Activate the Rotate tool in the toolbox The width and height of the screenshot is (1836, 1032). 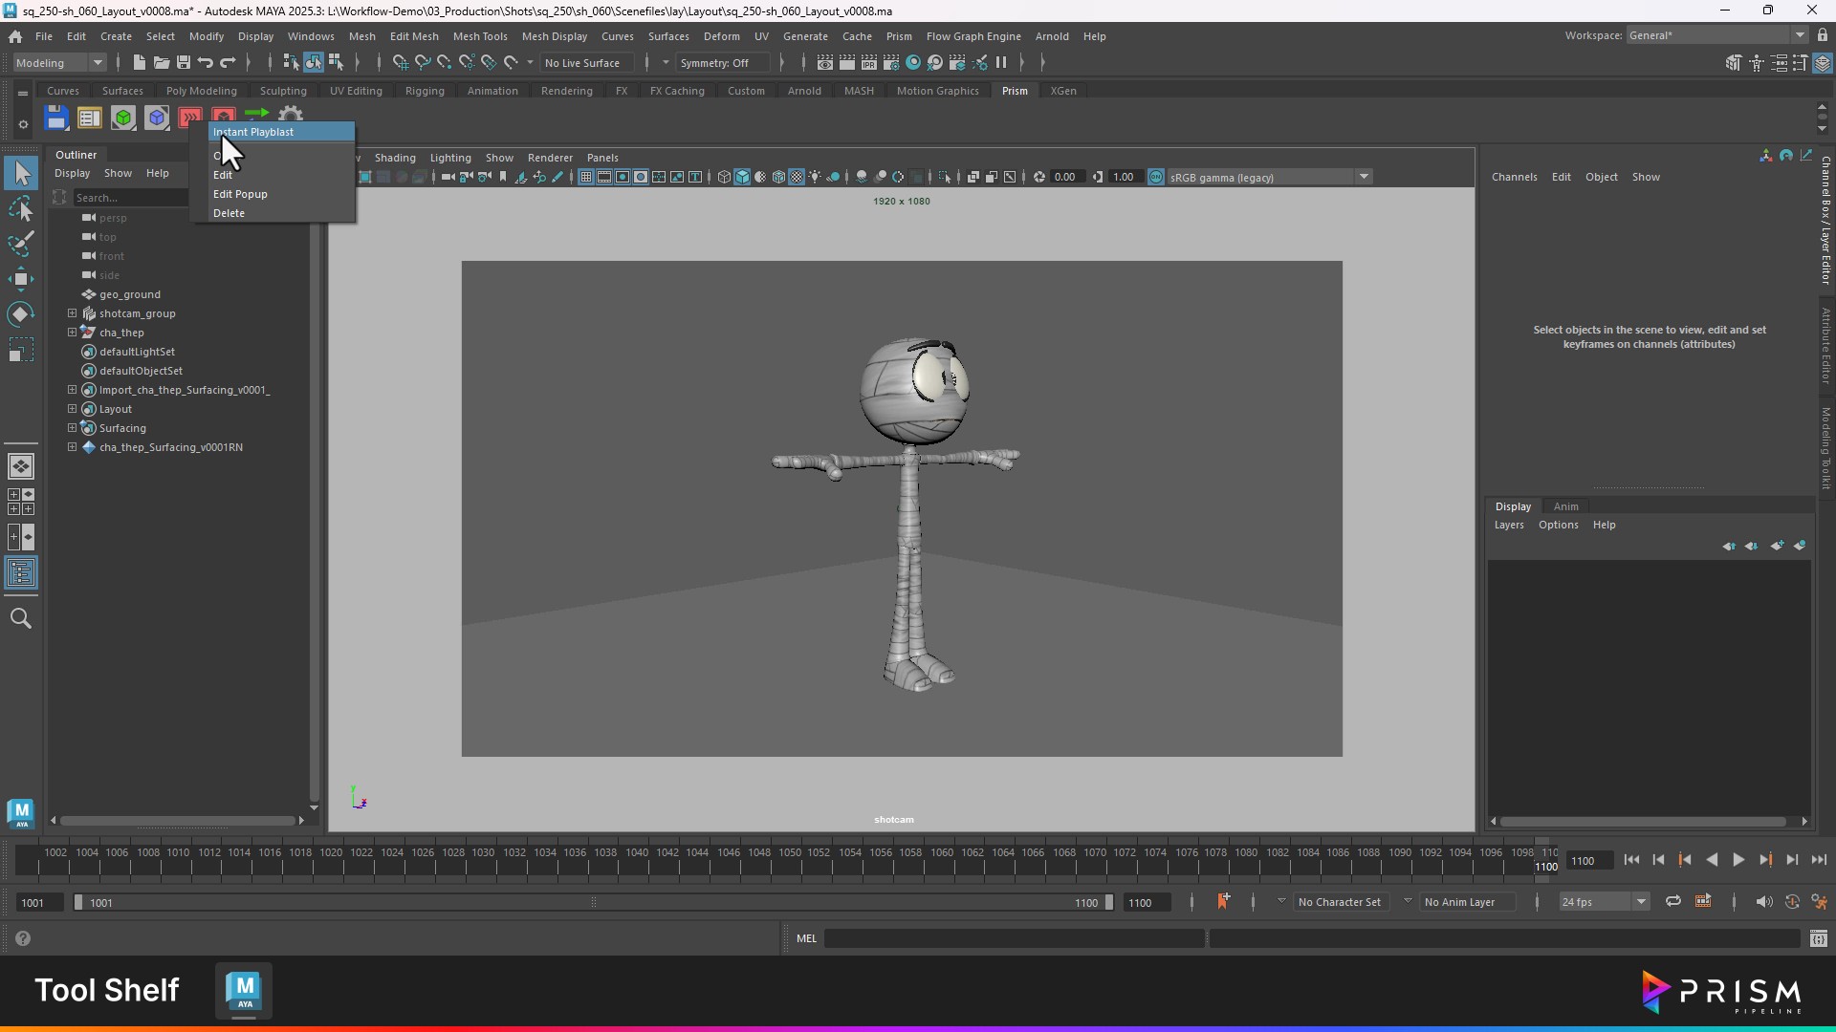[x=20, y=314]
